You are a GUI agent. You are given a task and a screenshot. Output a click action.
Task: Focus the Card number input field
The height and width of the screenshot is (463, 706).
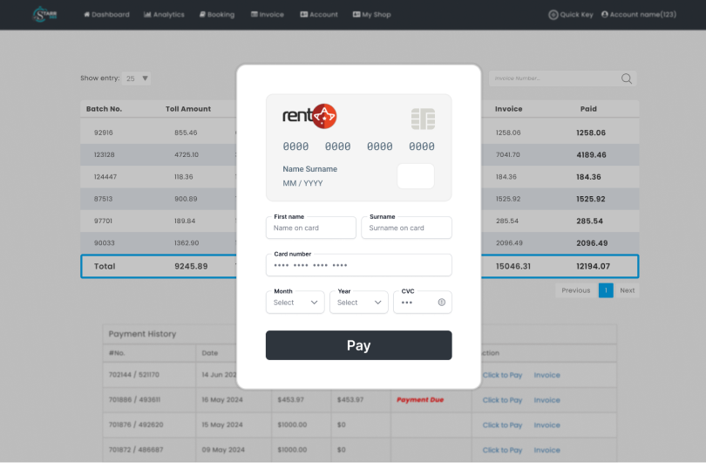(x=359, y=265)
